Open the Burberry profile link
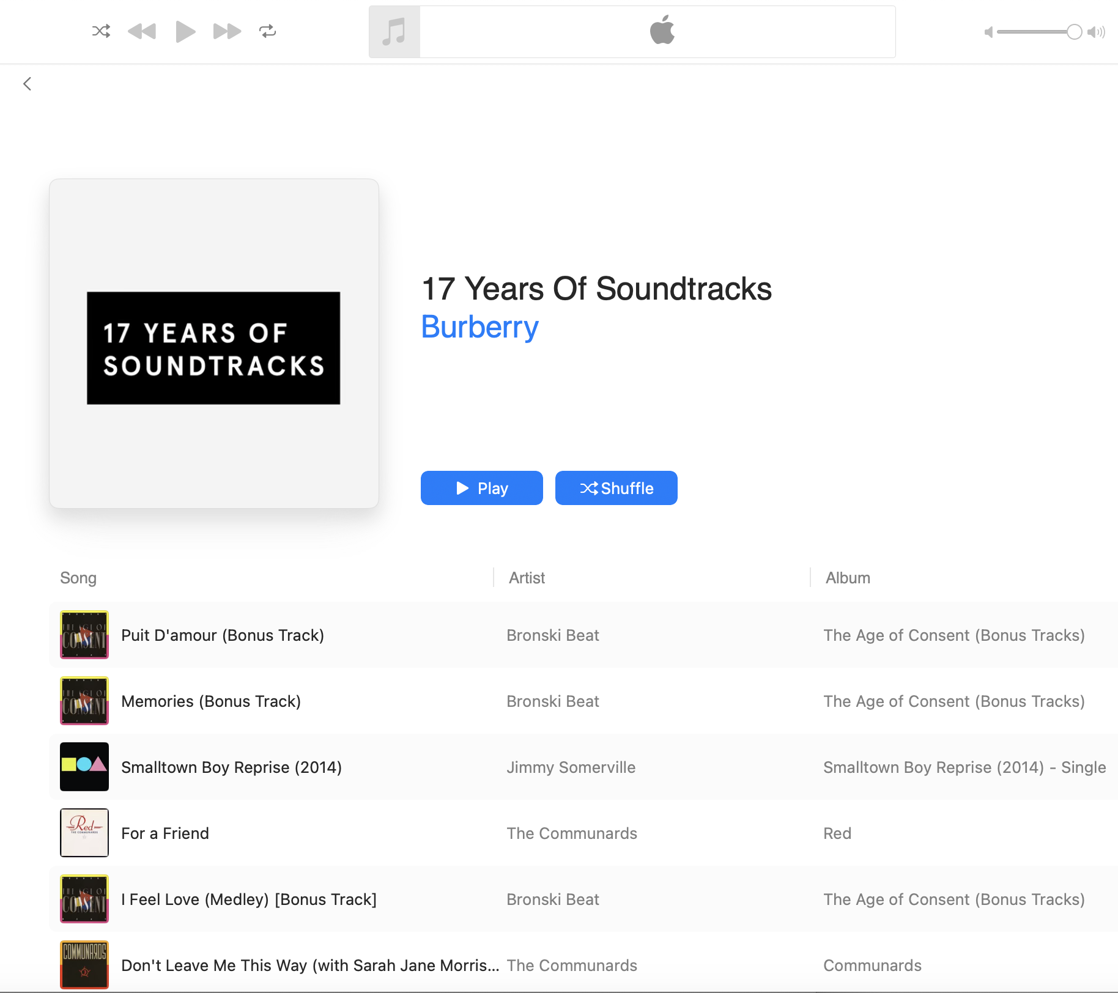1118x993 pixels. point(479,328)
